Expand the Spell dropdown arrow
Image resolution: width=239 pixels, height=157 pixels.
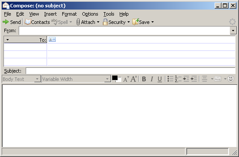point(71,22)
